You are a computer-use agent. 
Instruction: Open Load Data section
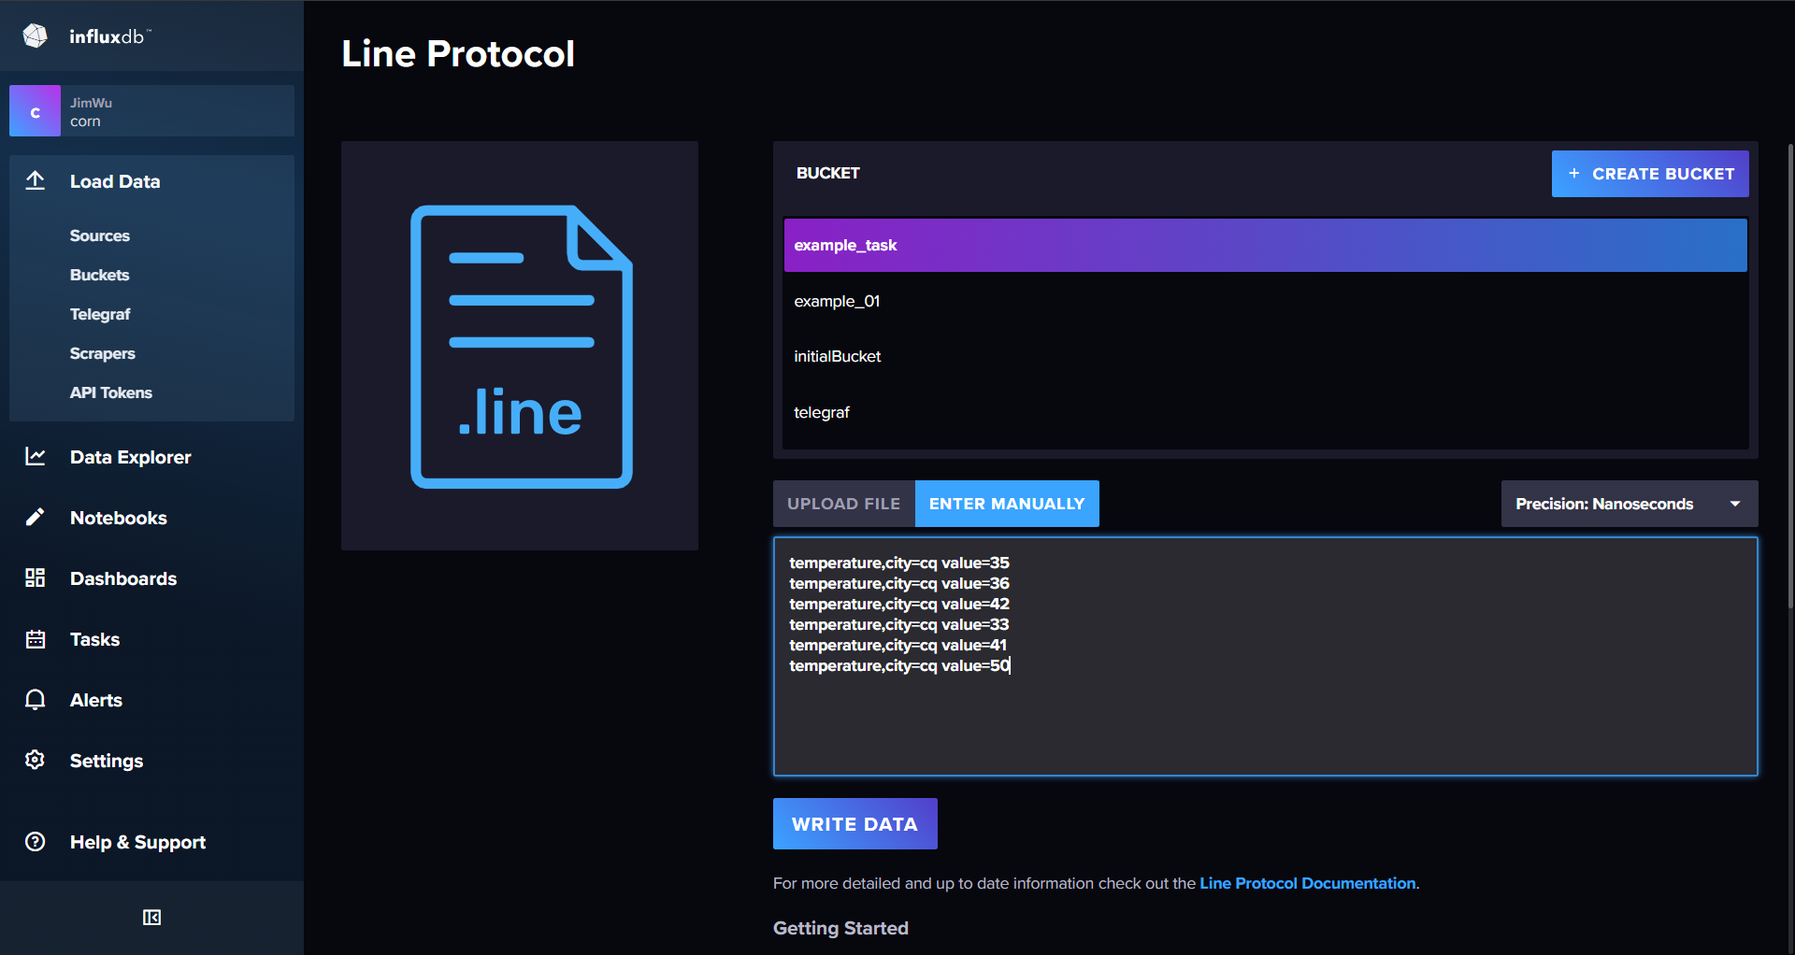115,181
